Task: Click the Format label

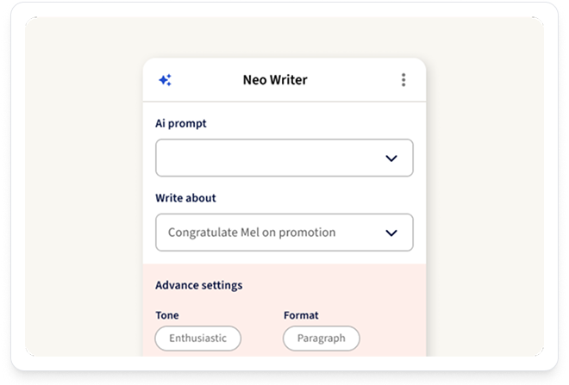Action: point(301,315)
